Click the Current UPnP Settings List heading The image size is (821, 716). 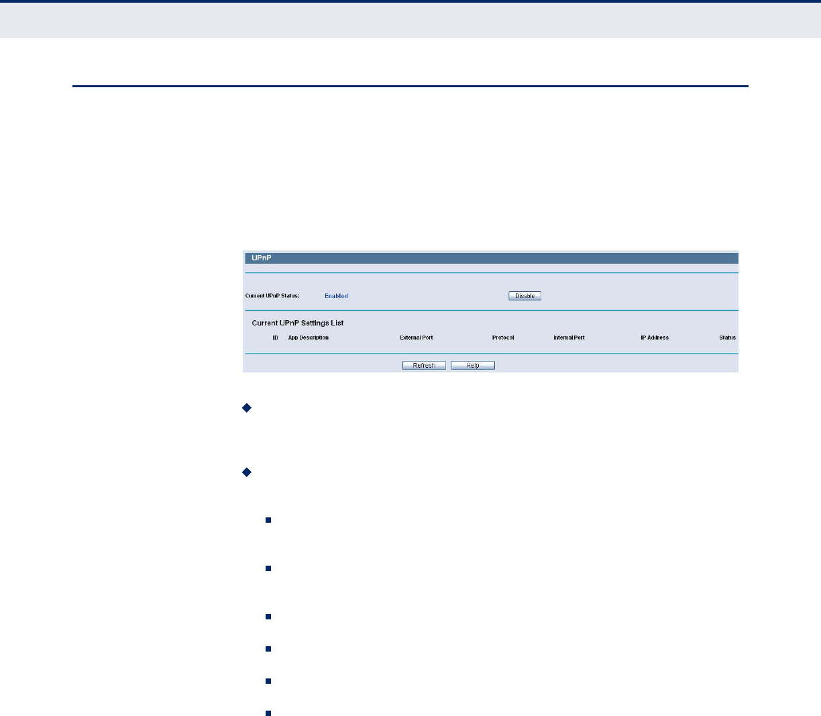pos(298,323)
